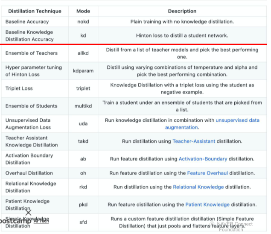Screen dimensions: 271x234
Task: Follow the Activation-Boundary link
Action: [203, 159]
